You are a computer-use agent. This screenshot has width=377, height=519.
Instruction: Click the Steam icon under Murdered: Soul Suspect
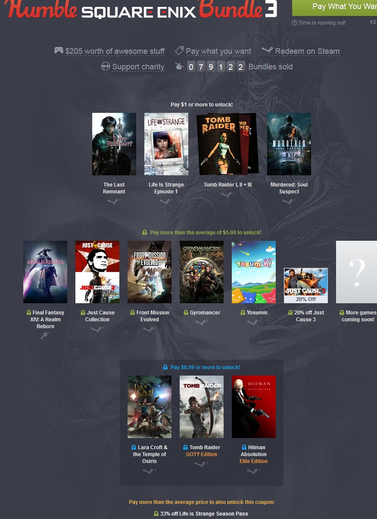[288, 201]
